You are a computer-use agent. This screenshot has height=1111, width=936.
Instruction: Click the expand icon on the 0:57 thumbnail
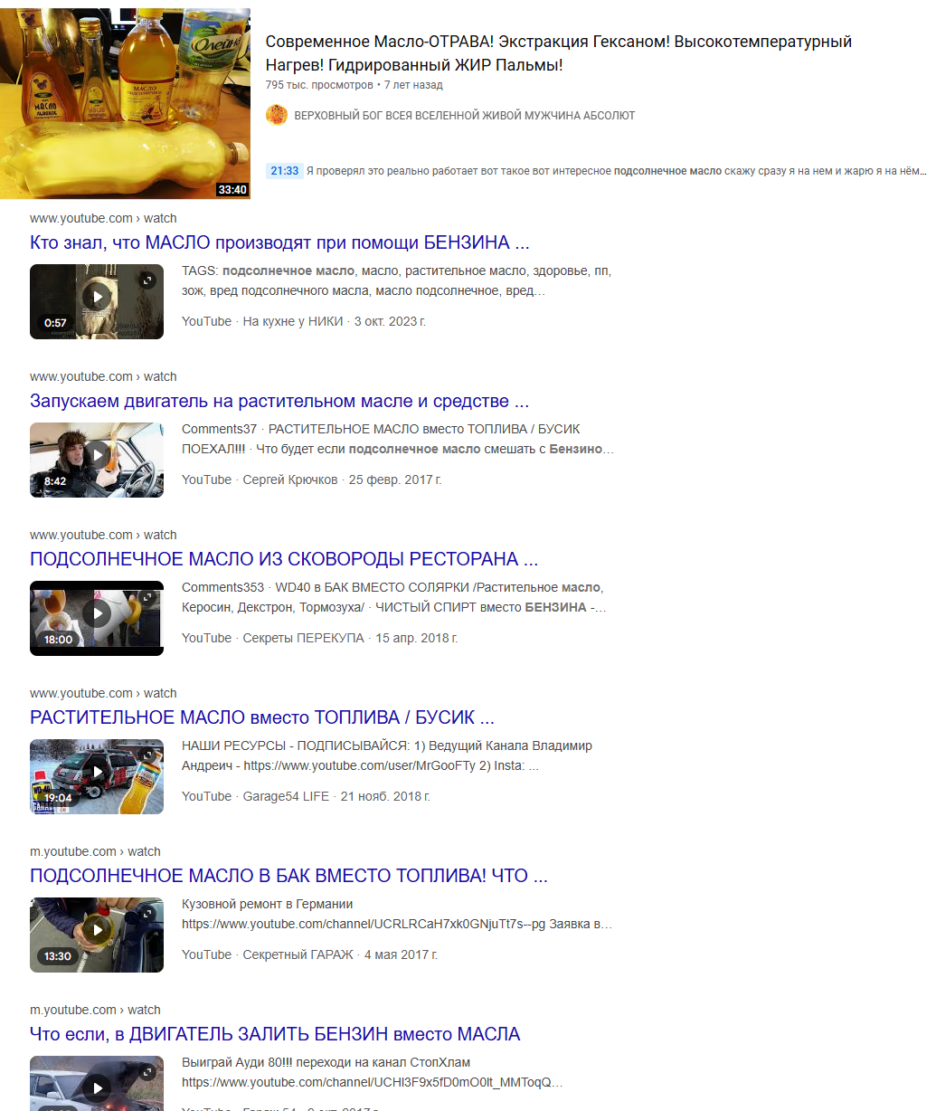(x=147, y=280)
